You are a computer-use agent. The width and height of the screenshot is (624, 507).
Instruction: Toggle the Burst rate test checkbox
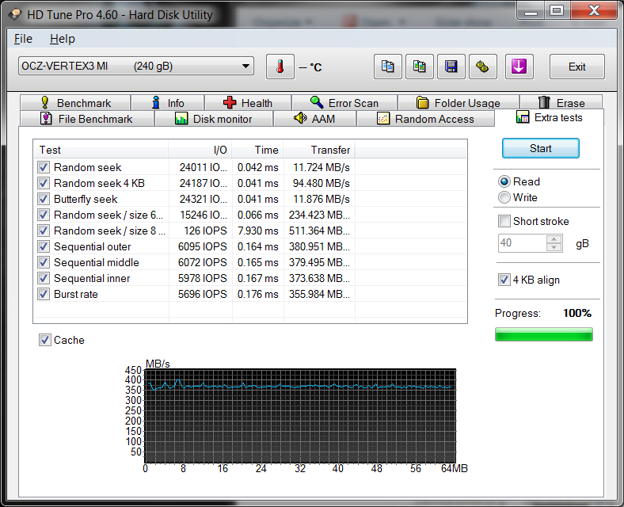(x=44, y=294)
